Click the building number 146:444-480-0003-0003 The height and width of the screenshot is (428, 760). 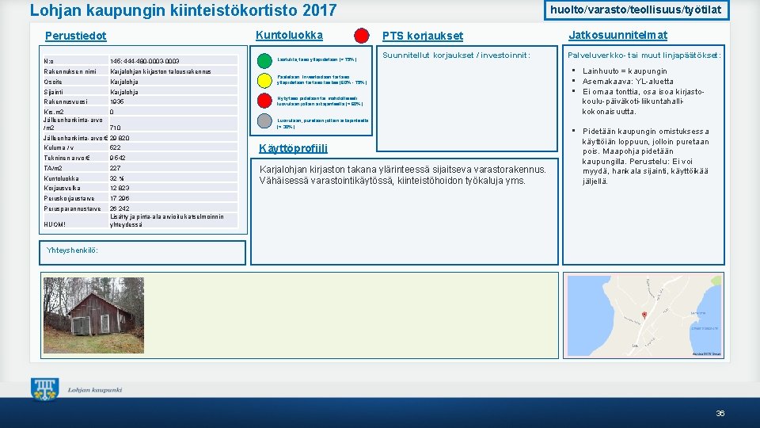coord(144,61)
